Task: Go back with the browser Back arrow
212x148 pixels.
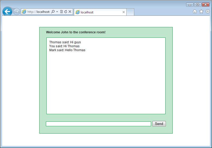Action: coord(7,12)
